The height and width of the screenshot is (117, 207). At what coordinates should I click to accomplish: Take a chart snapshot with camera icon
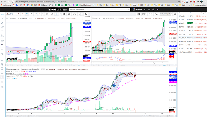139,14
